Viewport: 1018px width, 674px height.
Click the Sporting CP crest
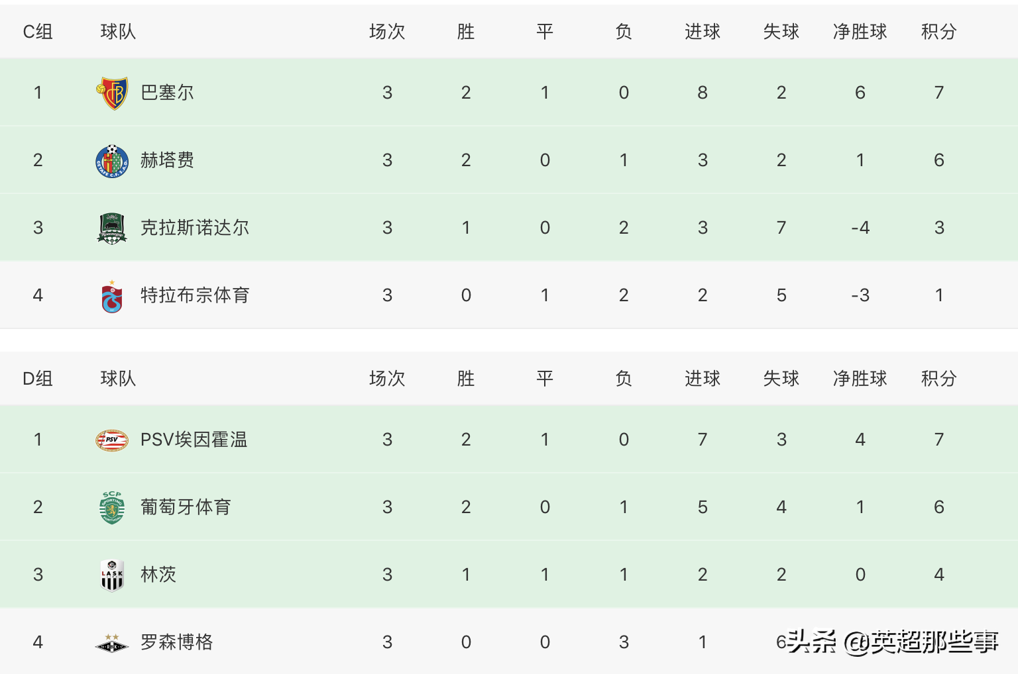tap(112, 508)
